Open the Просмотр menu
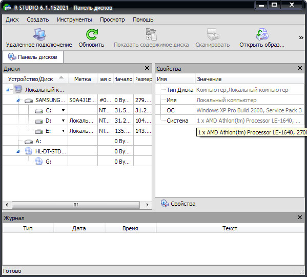This screenshot has width=307, height=277. [x=112, y=19]
